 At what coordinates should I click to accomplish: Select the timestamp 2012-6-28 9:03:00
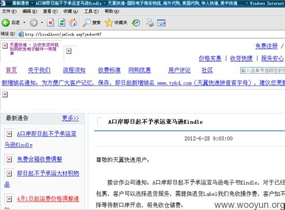click(209, 138)
